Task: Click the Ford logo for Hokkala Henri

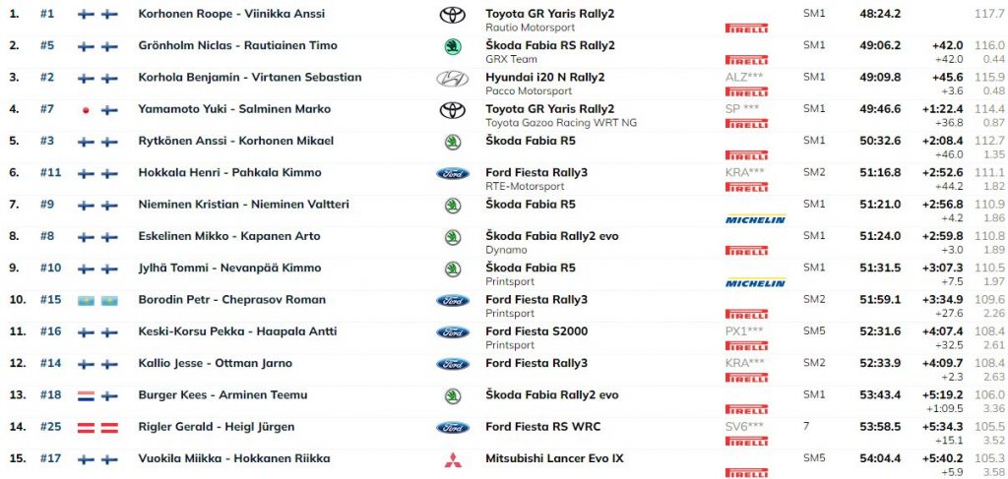Action: [453, 173]
